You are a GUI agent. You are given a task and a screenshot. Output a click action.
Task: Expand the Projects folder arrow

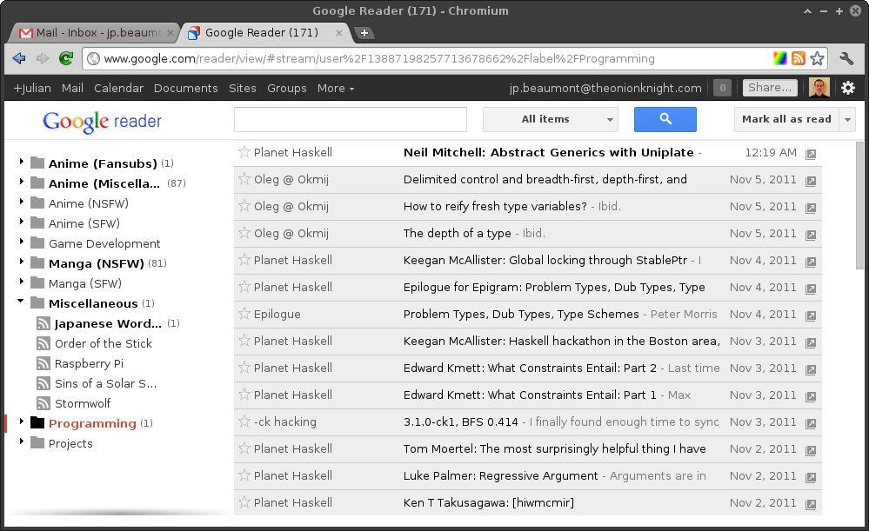[x=21, y=441]
